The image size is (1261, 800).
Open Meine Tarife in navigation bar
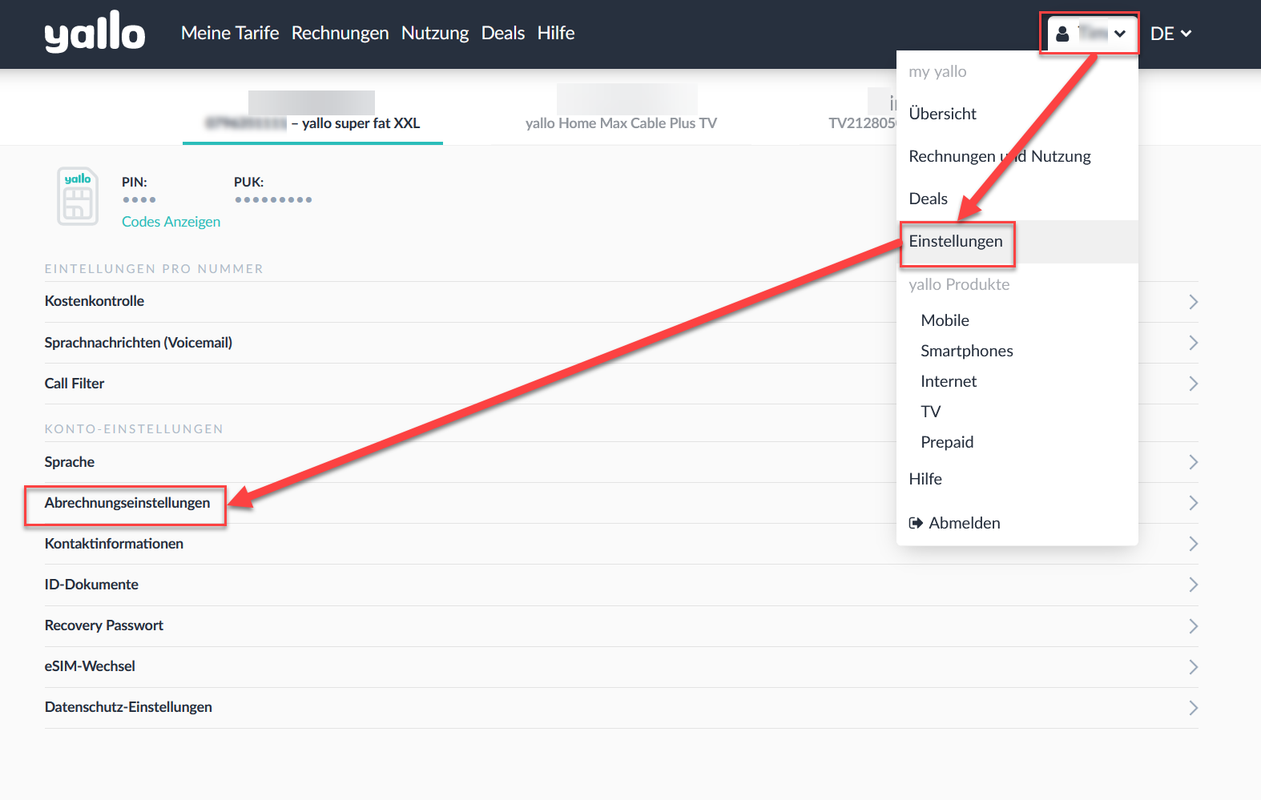230,33
